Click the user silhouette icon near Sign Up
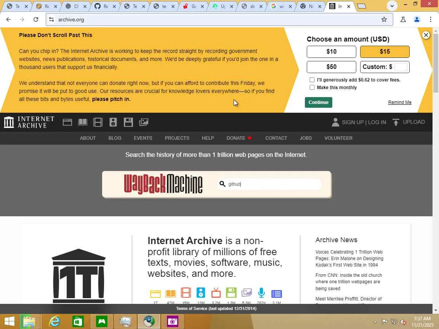The height and width of the screenshot is (329, 439). (335, 122)
